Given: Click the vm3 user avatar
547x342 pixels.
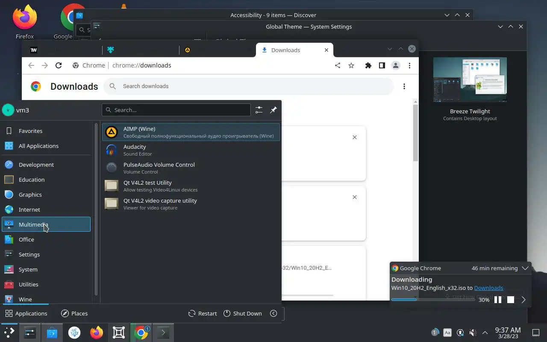Looking at the screenshot, I should click(x=8, y=110).
